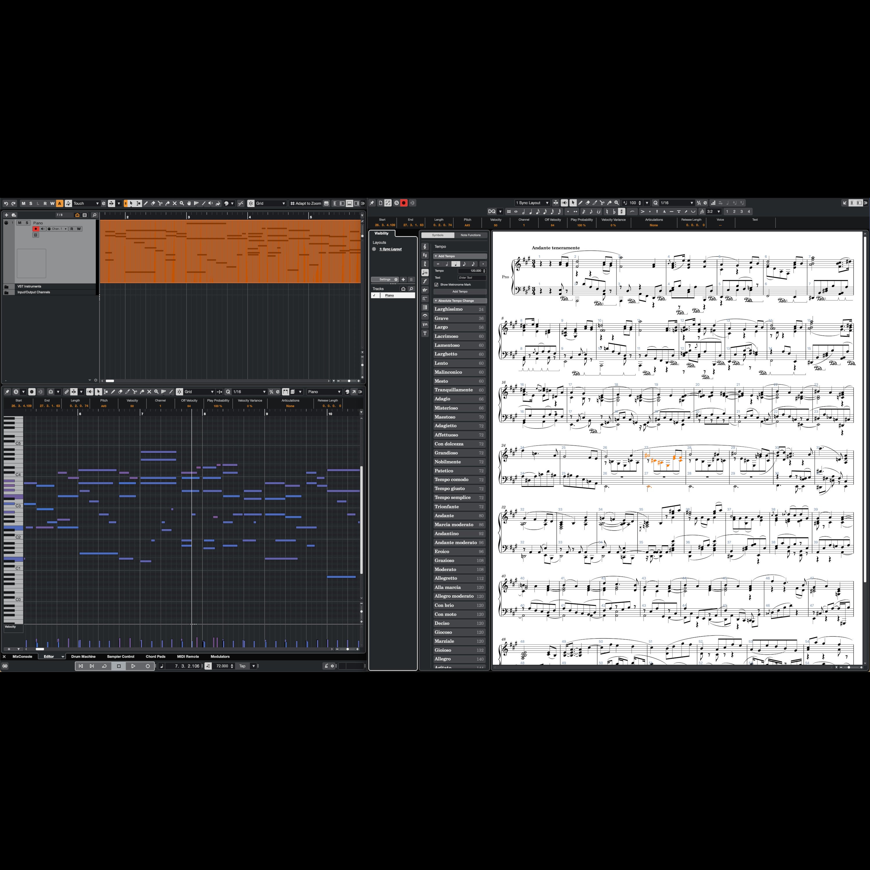Insert a whole note value in Score toolbar
This screenshot has width=870, height=870.
[516, 212]
